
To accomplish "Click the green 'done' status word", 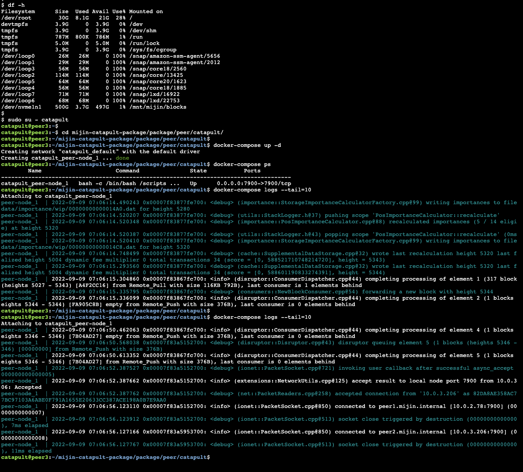I will coord(123,158).
